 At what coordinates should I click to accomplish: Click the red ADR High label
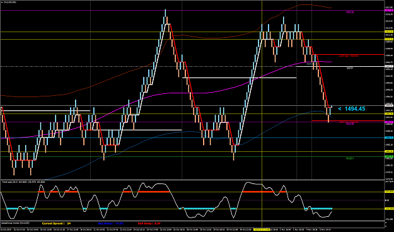click(x=349, y=56)
